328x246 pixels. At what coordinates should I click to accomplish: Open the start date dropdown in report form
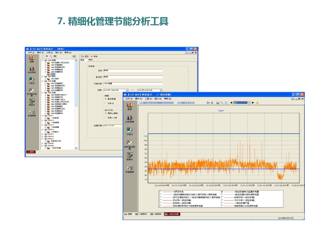click(127, 90)
